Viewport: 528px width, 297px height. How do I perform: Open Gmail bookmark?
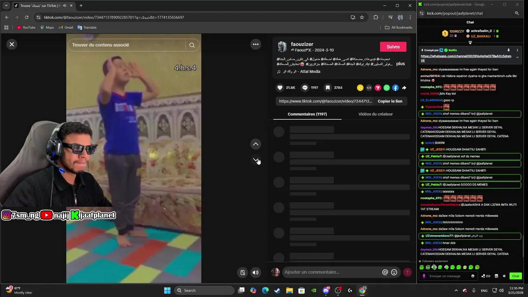coord(66,28)
